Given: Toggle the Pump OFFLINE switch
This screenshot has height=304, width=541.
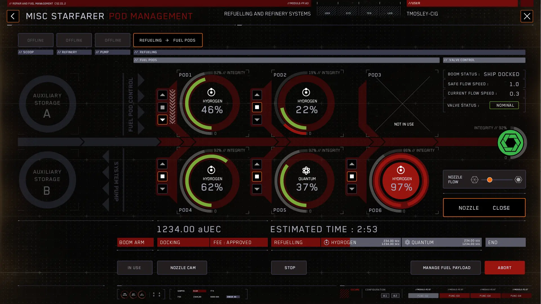Looking at the screenshot, I should point(113,40).
